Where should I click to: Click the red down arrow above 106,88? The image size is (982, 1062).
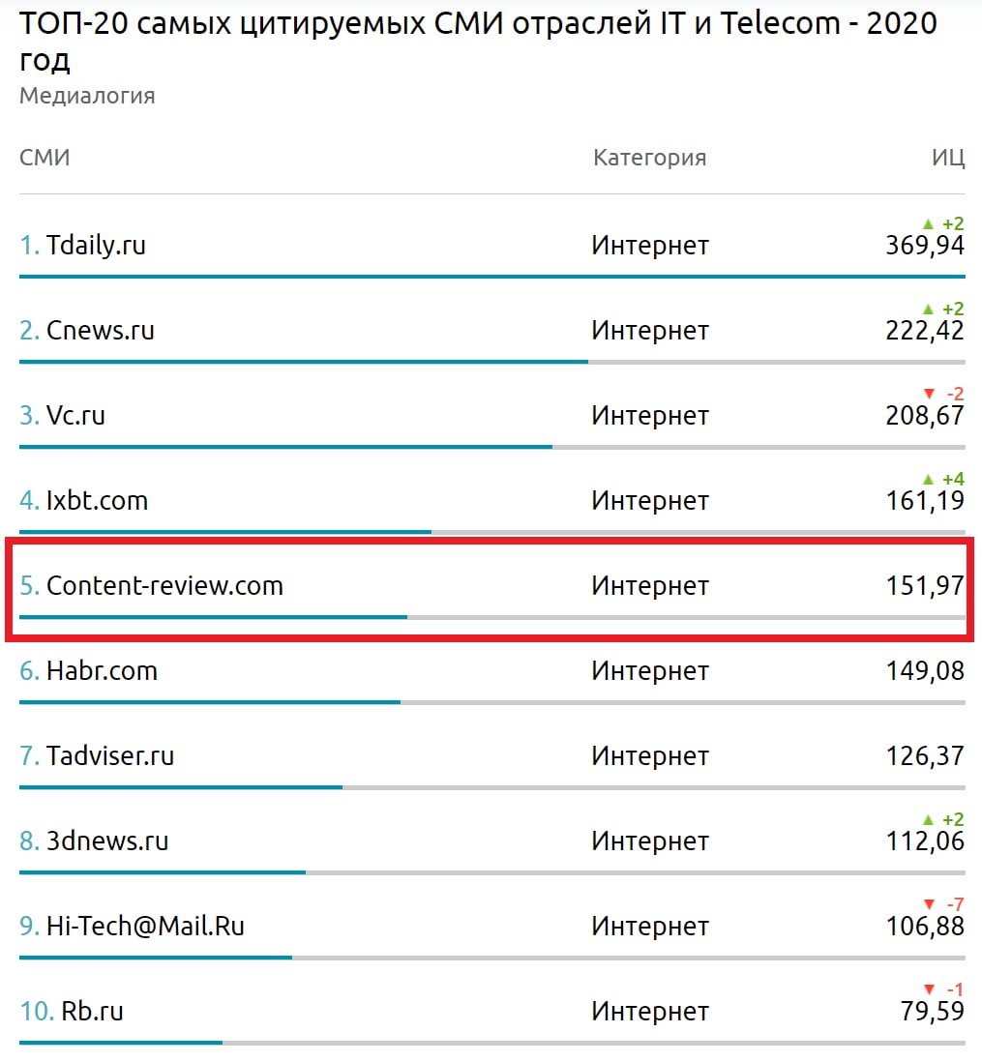(x=929, y=904)
